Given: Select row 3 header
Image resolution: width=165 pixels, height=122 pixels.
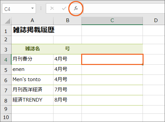Looking at the screenshot, I should [x=6, y=49].
